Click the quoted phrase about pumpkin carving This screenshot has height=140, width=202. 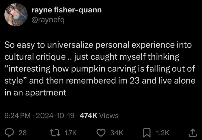100,69
